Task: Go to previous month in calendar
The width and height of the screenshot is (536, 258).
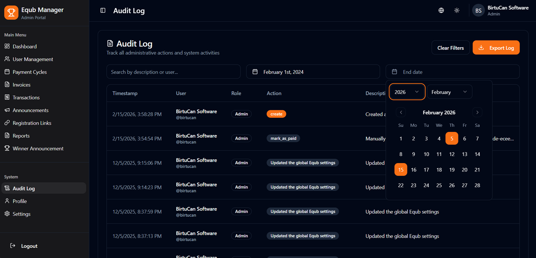Action: 401,112
